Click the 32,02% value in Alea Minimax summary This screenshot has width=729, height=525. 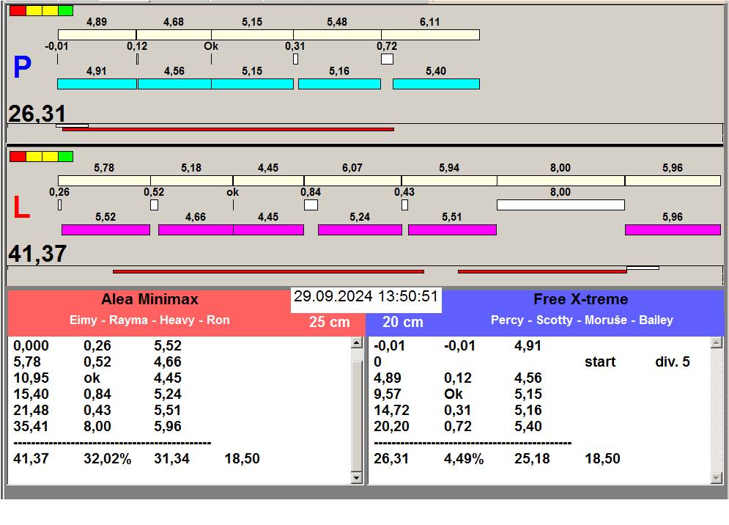pos(108,458)
